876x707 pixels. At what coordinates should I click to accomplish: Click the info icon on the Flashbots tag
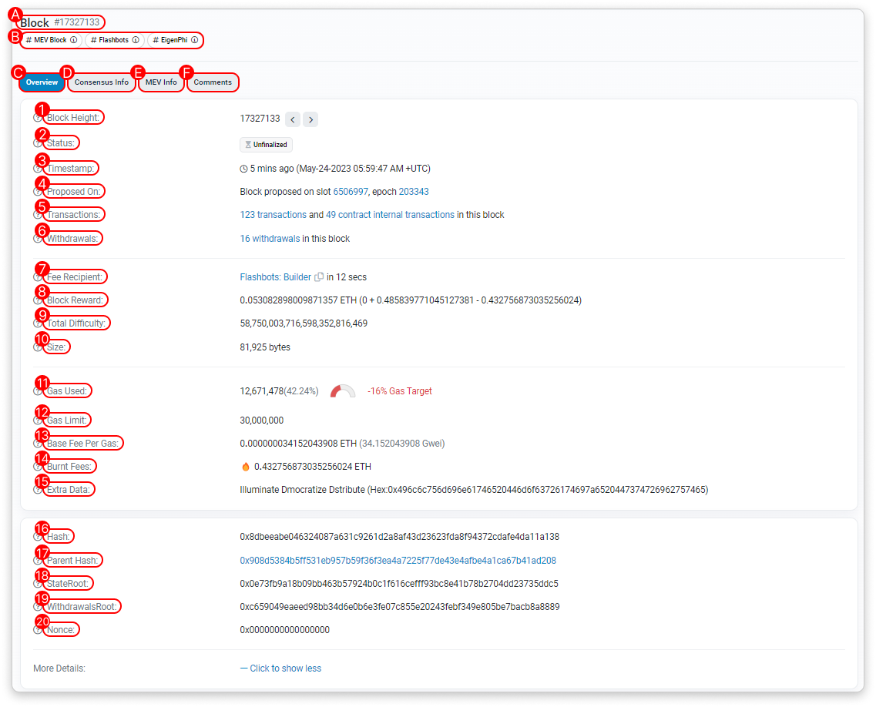coord(136,40)
